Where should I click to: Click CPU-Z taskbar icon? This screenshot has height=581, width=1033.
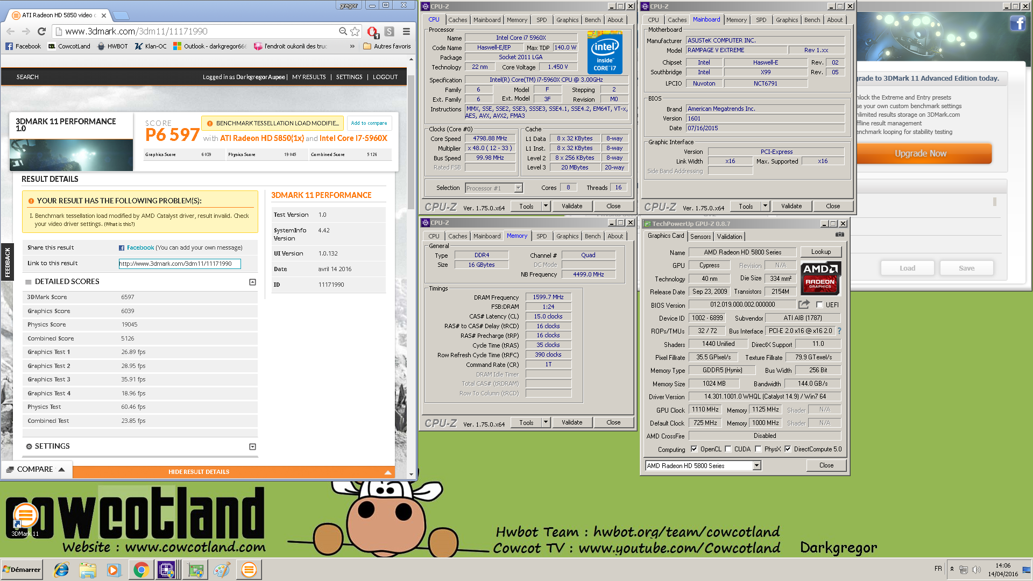[166, 570]
